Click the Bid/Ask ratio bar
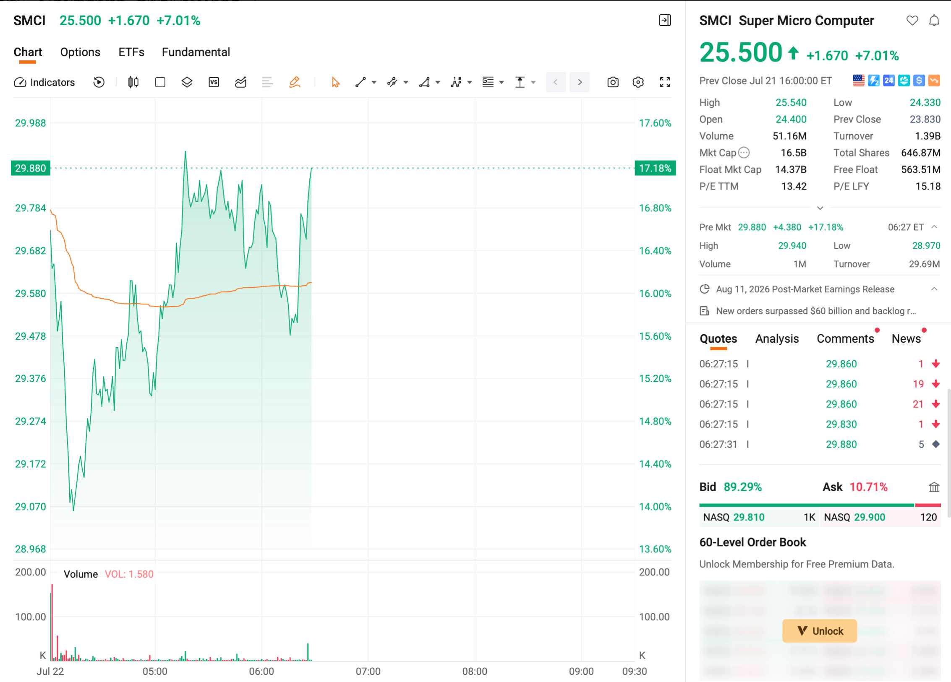 [820, 505]
